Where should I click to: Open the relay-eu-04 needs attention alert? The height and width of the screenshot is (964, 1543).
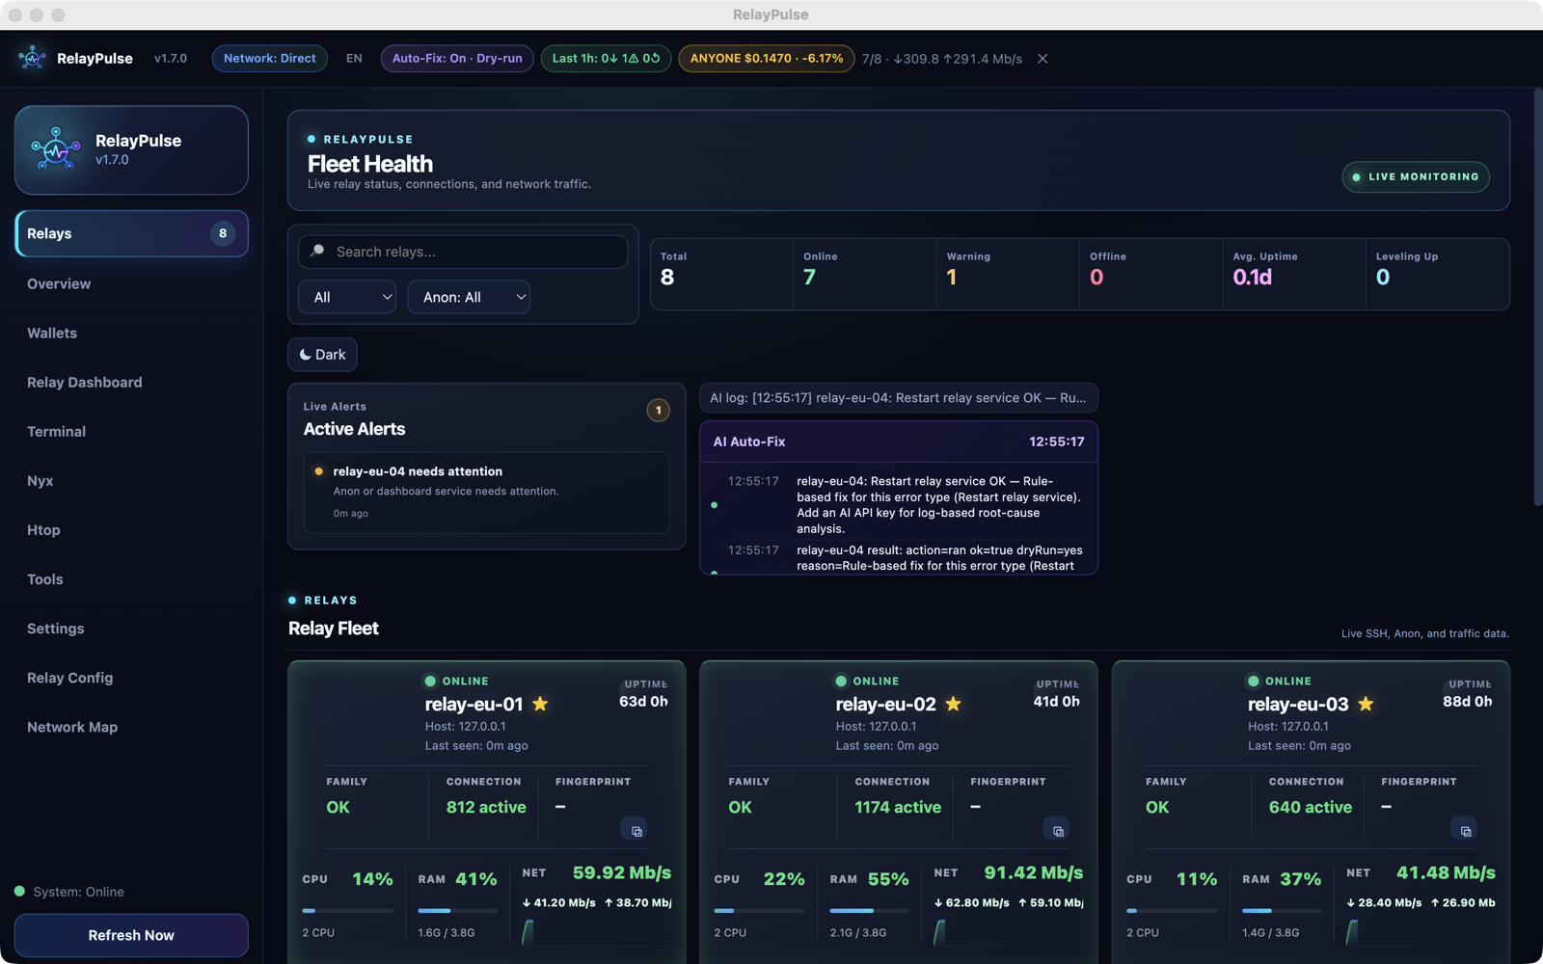(486, 492)
